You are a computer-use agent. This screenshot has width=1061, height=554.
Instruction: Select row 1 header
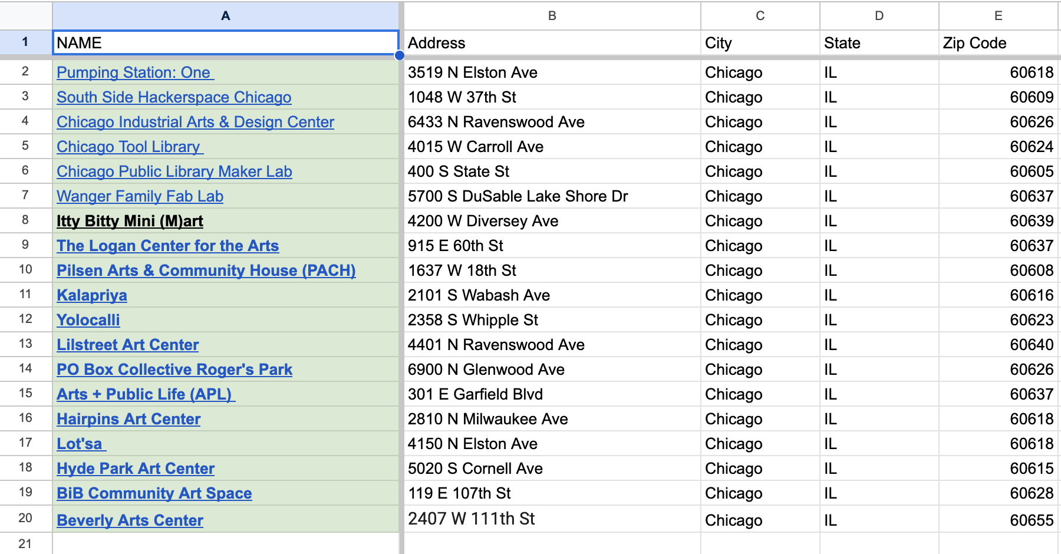tap(25, 42)
